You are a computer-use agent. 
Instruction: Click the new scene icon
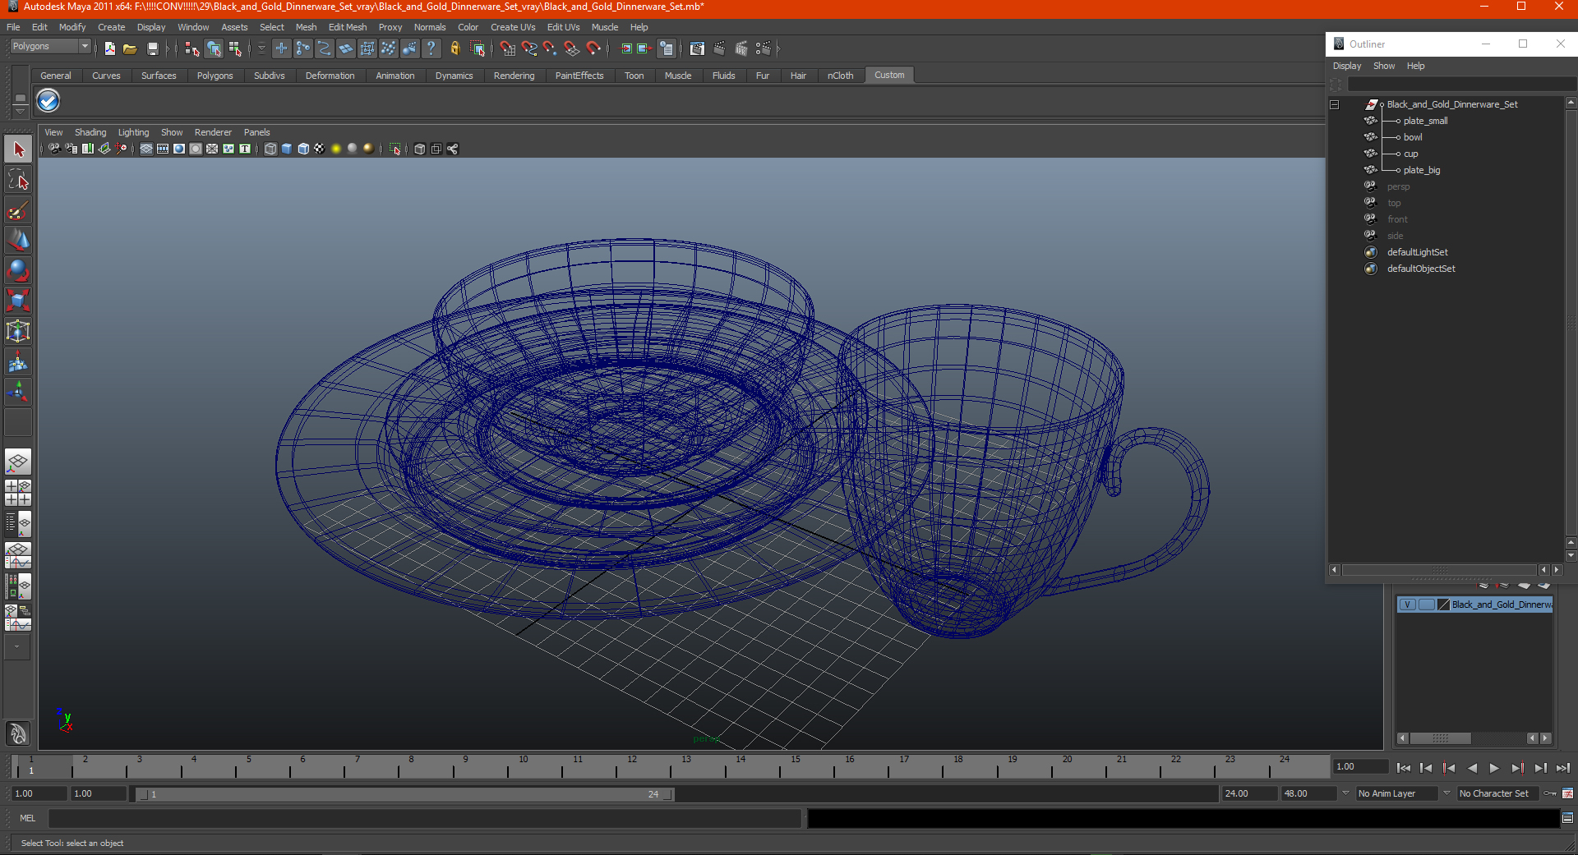(109, 48)
